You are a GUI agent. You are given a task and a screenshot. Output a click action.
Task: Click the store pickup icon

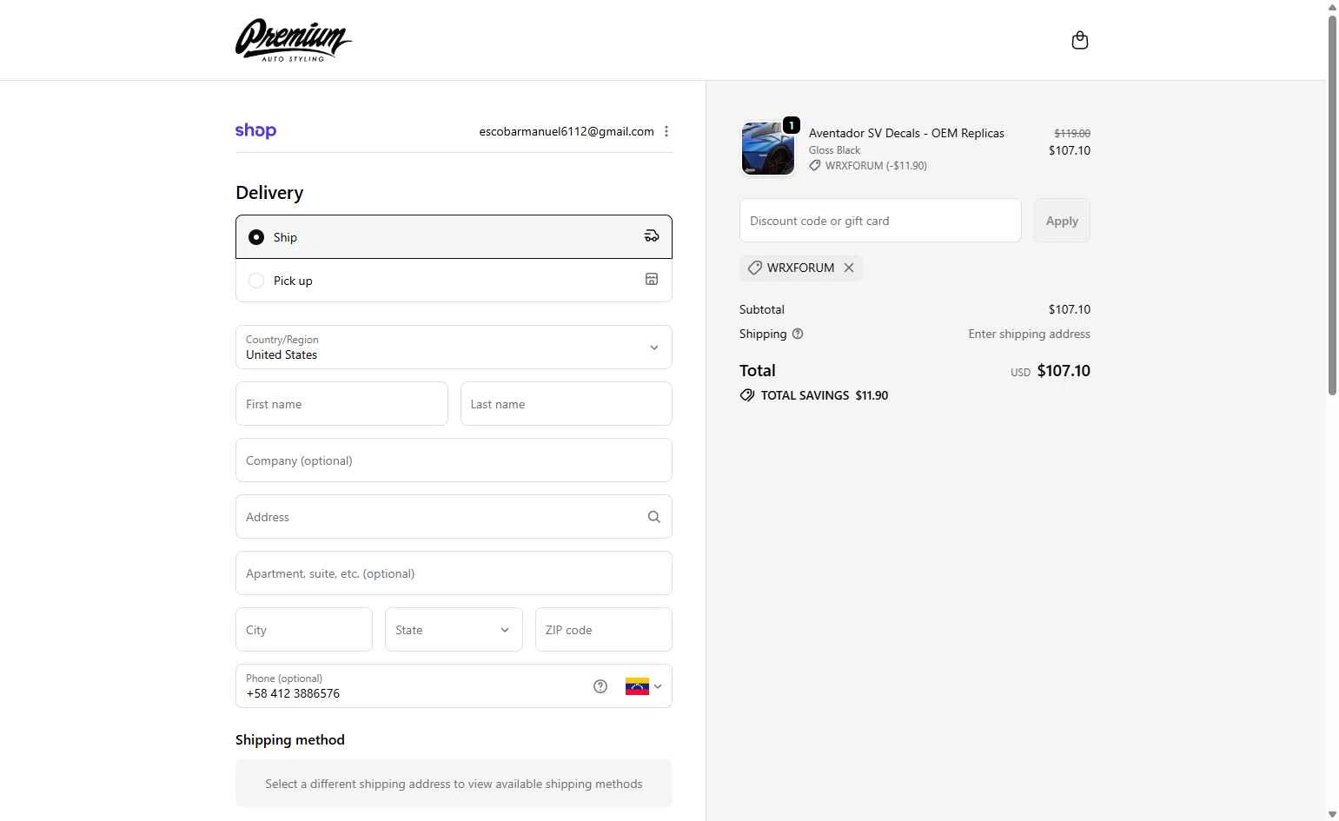[x=652, y=280]
